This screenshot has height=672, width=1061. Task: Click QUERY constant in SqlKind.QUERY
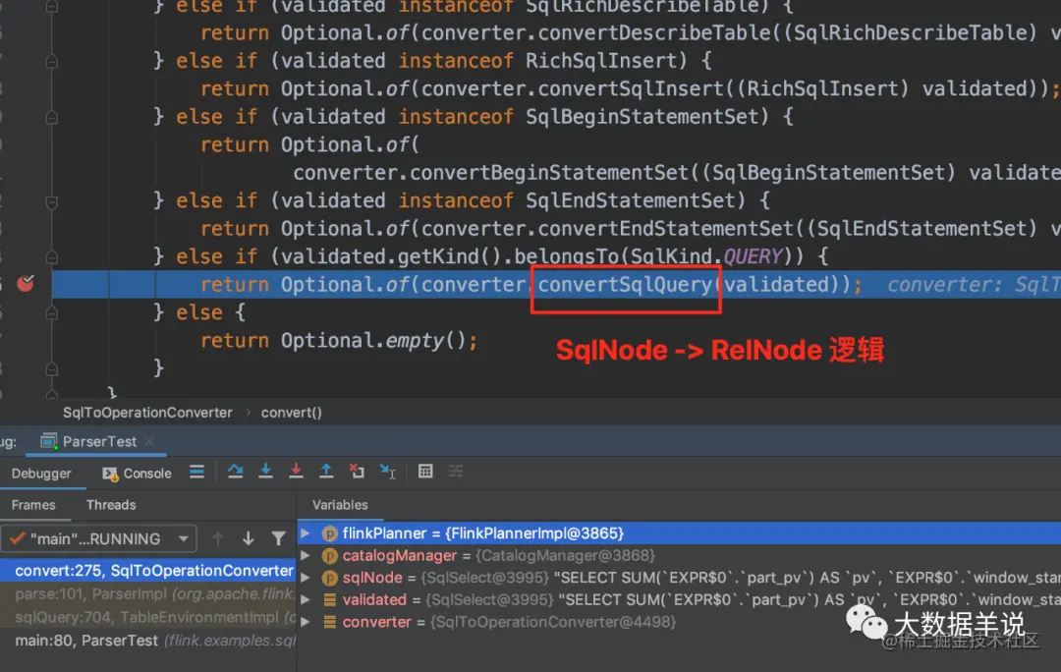[753, 257]
